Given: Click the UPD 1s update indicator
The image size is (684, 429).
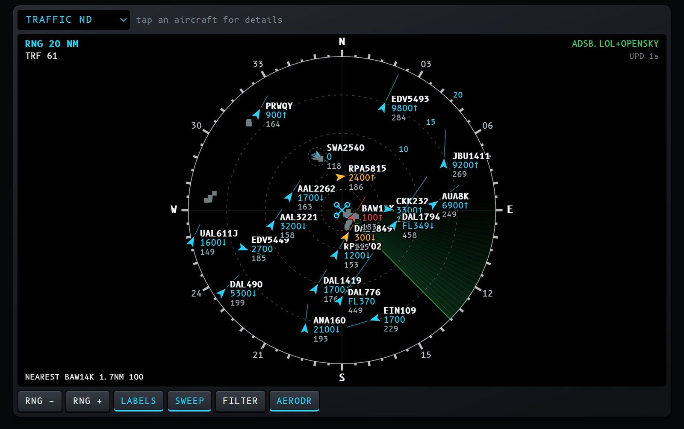Looking at the screenshot, I should 644,56.
